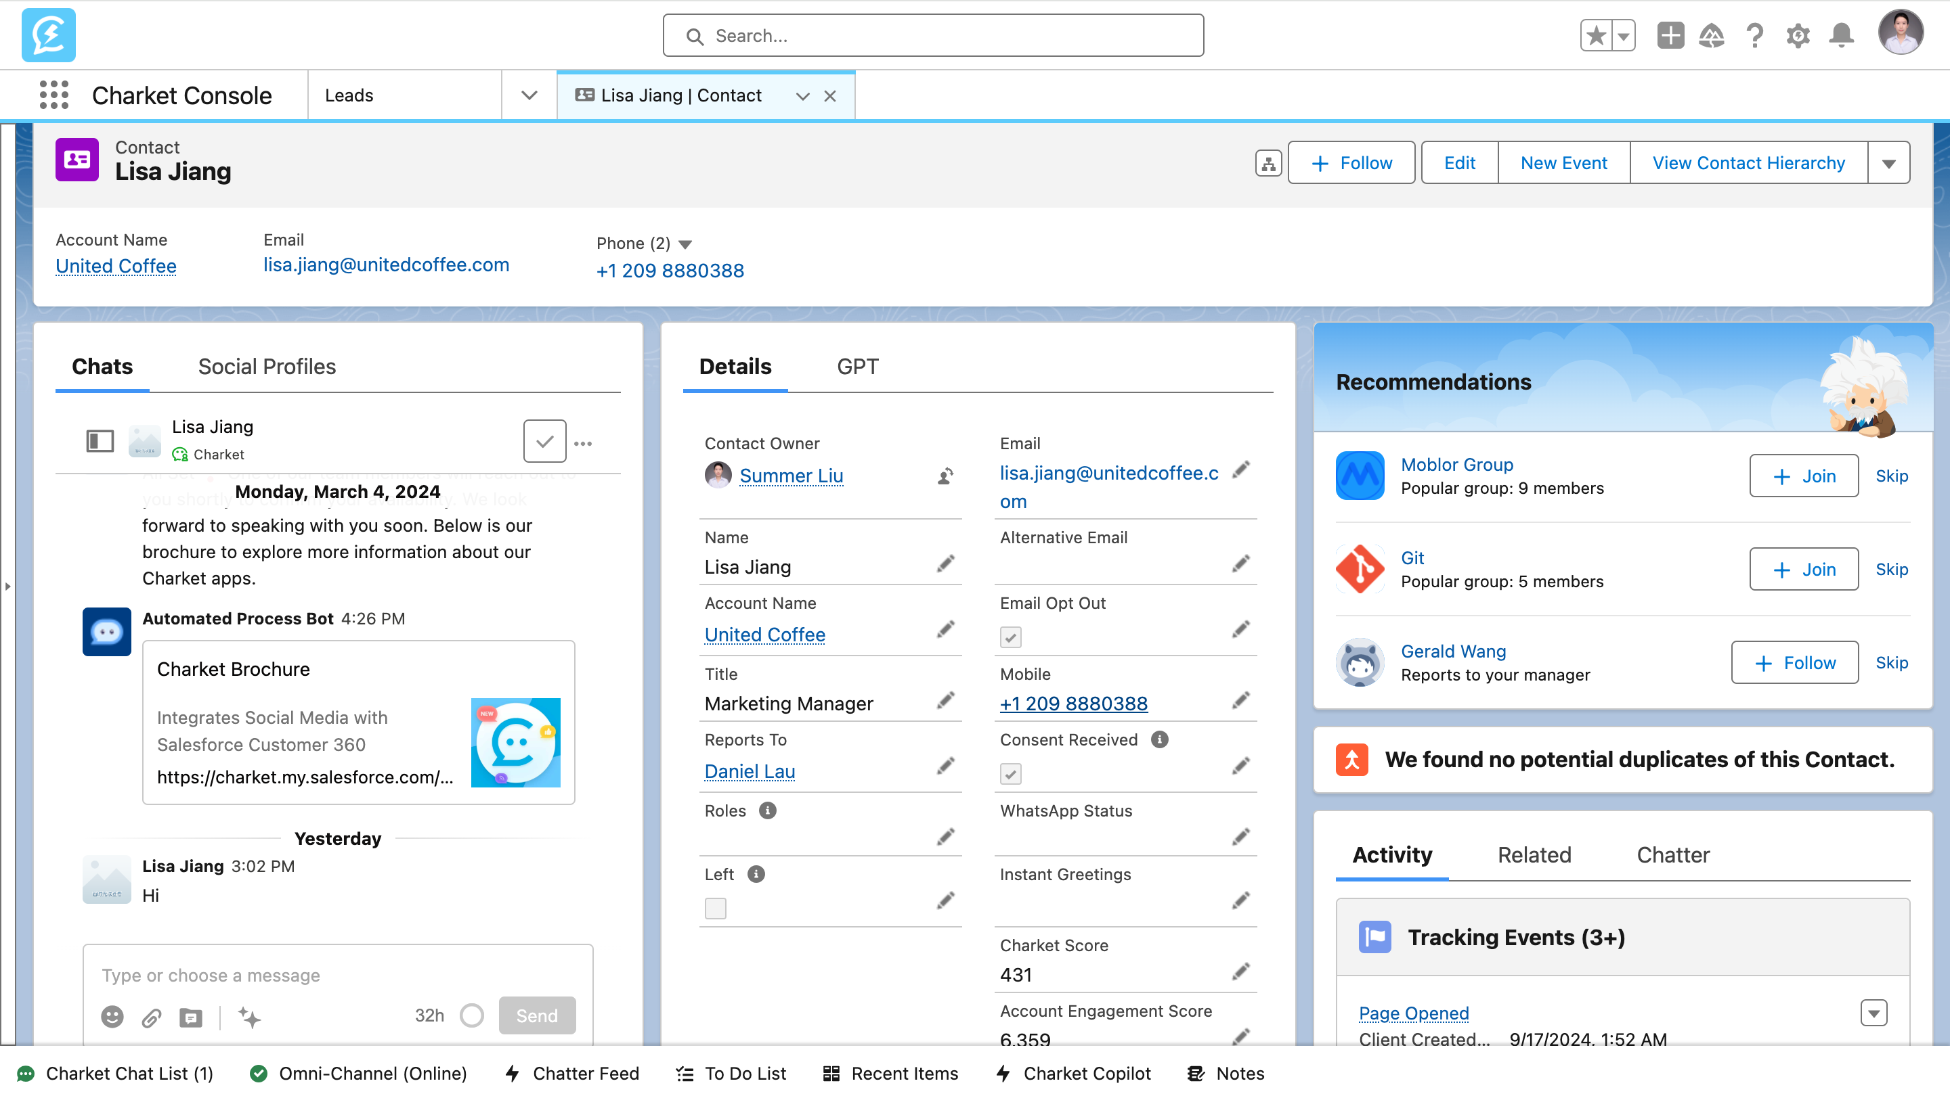Click the Edit button
This screenshot has height=1100, width=1950.
(x=1460, y=162)
